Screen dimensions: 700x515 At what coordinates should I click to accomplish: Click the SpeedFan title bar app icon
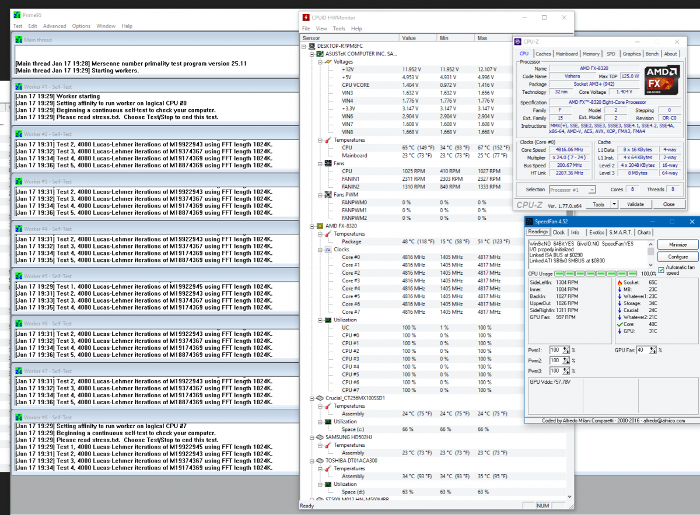530,222
